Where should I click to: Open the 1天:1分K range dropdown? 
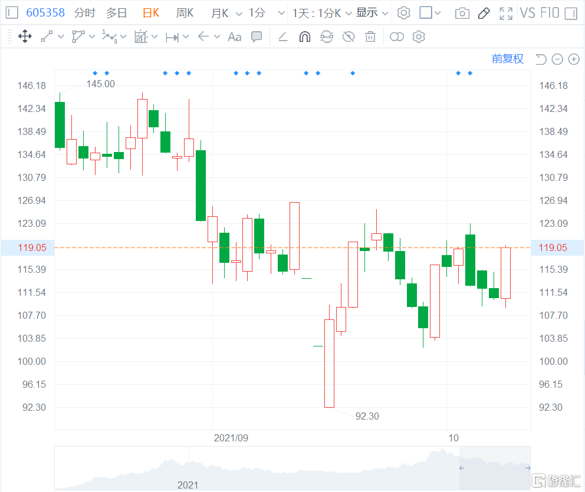tap(322, 13)
